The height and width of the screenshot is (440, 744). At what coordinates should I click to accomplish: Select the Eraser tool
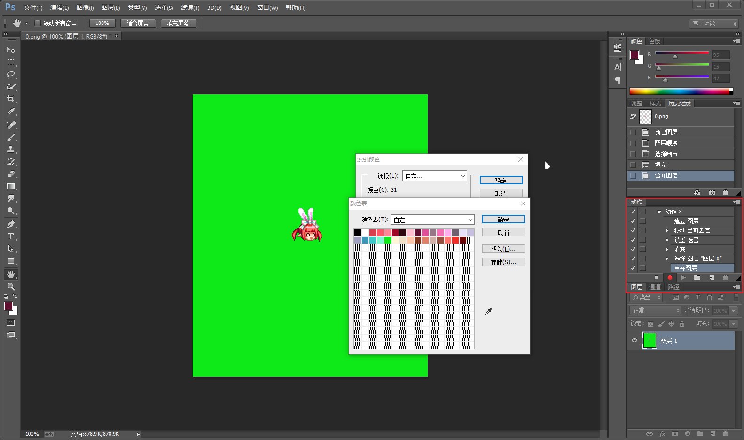(x=11, y=174)
